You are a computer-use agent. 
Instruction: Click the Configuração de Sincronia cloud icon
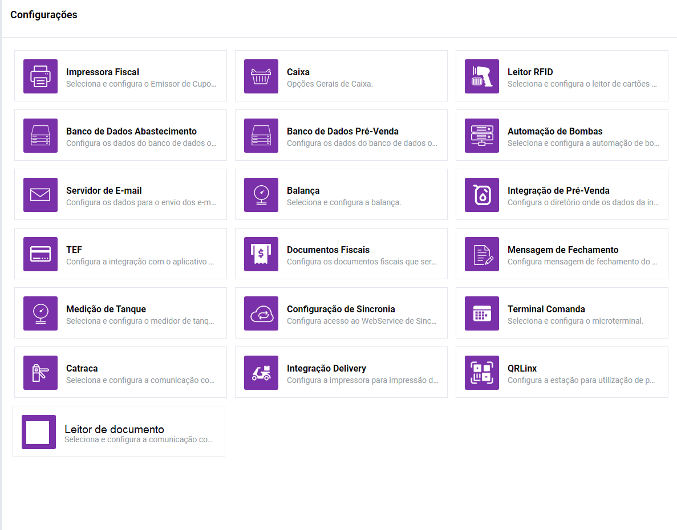point(261,313)
